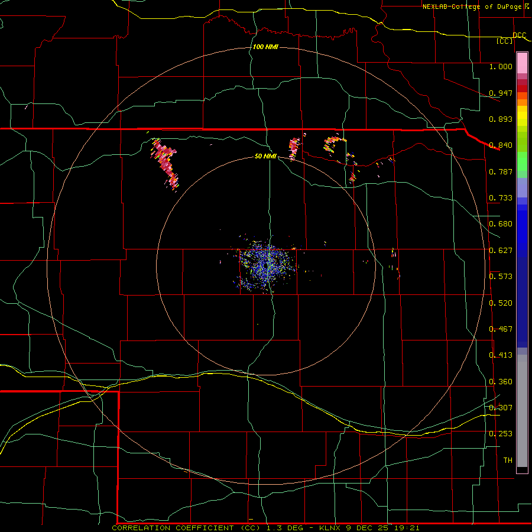
Task: Select the 0.947 scale value
Action: (x=501, y=93)
